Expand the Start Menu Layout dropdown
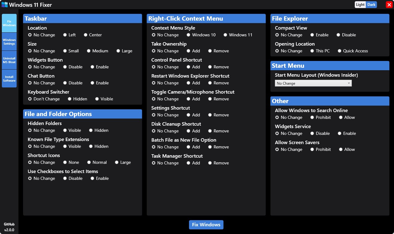 click(x=313, y=83)
